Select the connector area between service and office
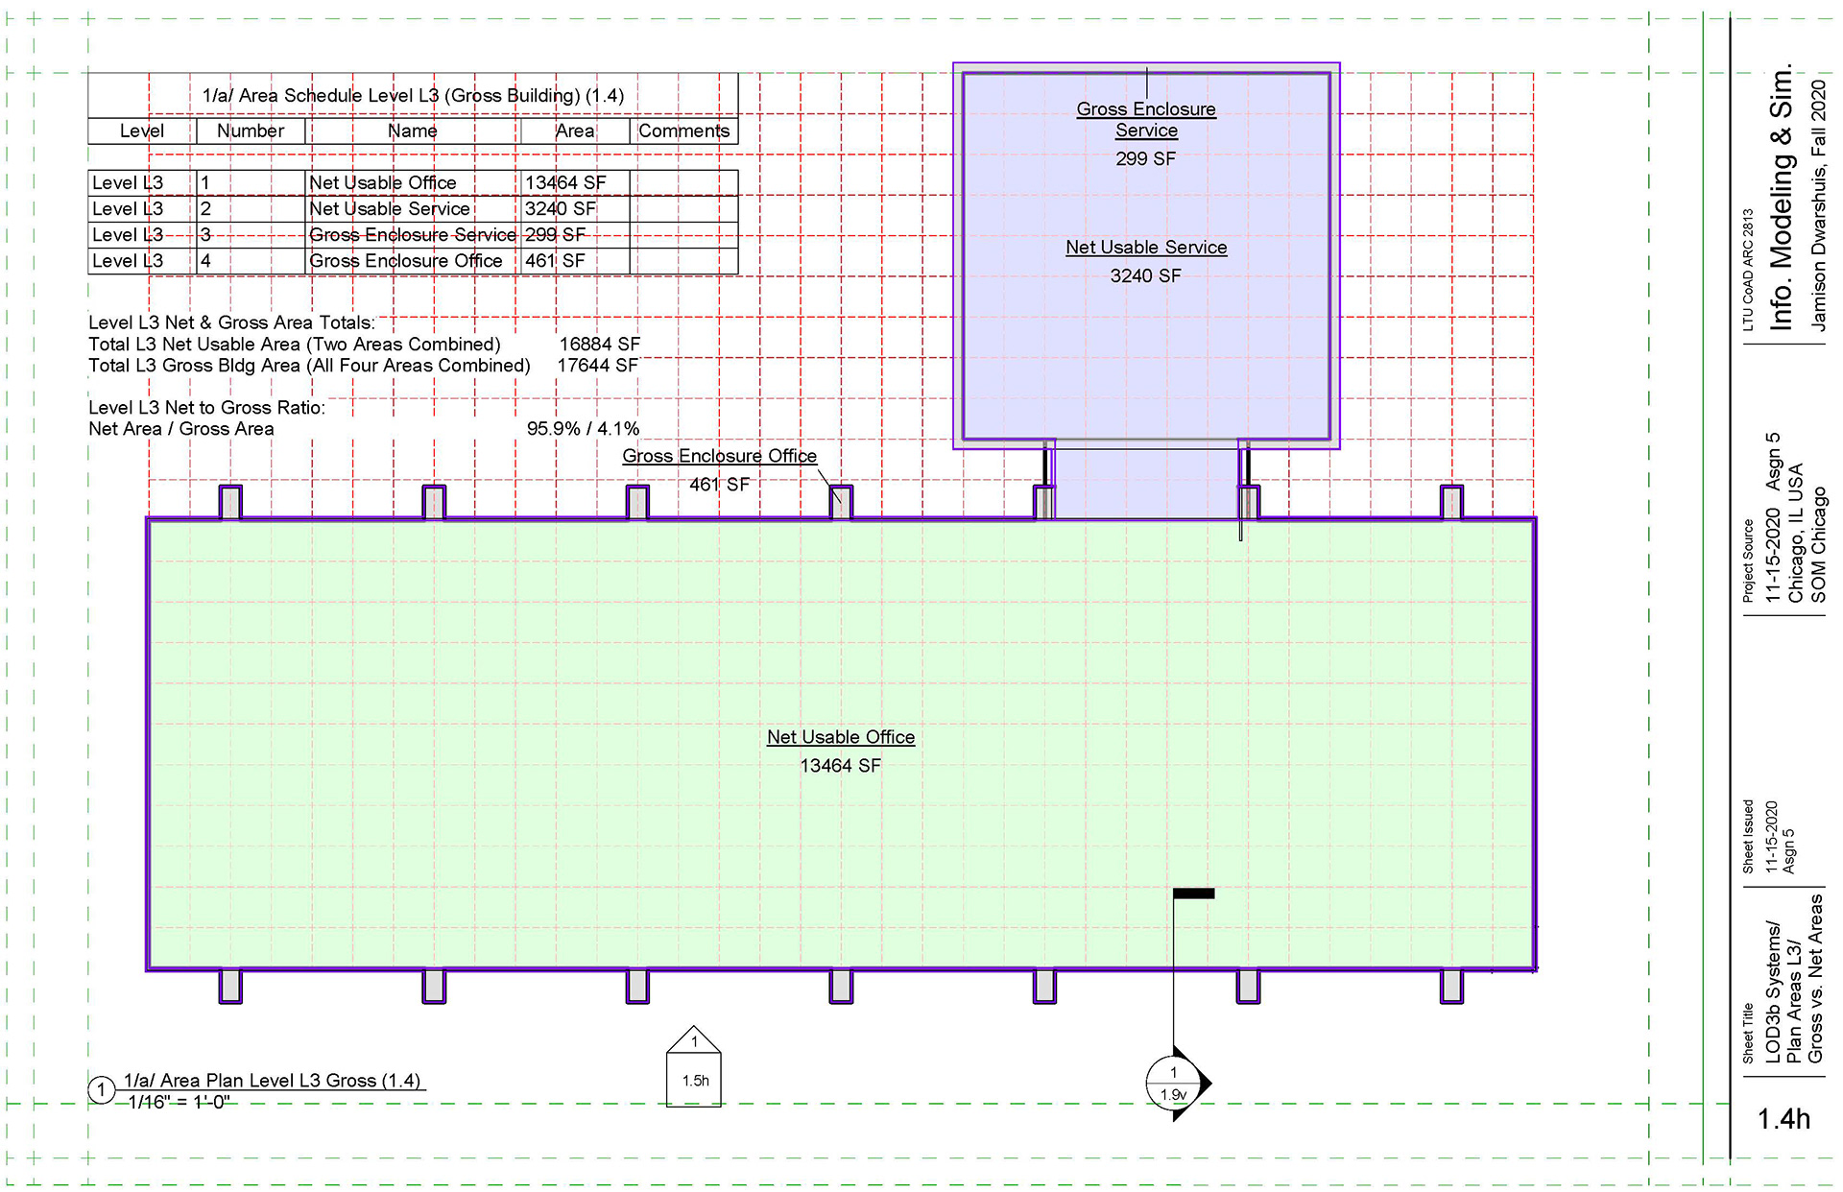This screenshot has width=1843, height=1192. [x=1146, y=483]
